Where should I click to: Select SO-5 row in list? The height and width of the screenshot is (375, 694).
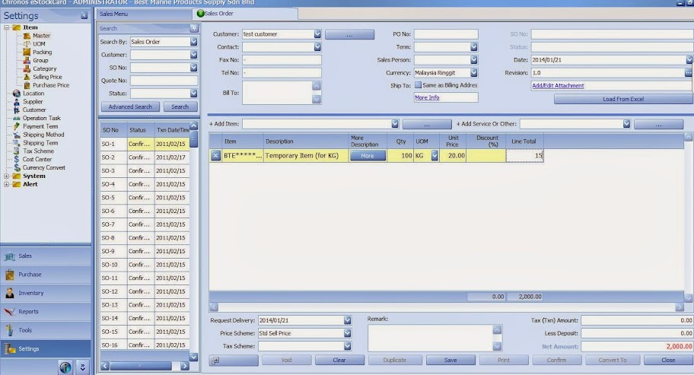145,198
